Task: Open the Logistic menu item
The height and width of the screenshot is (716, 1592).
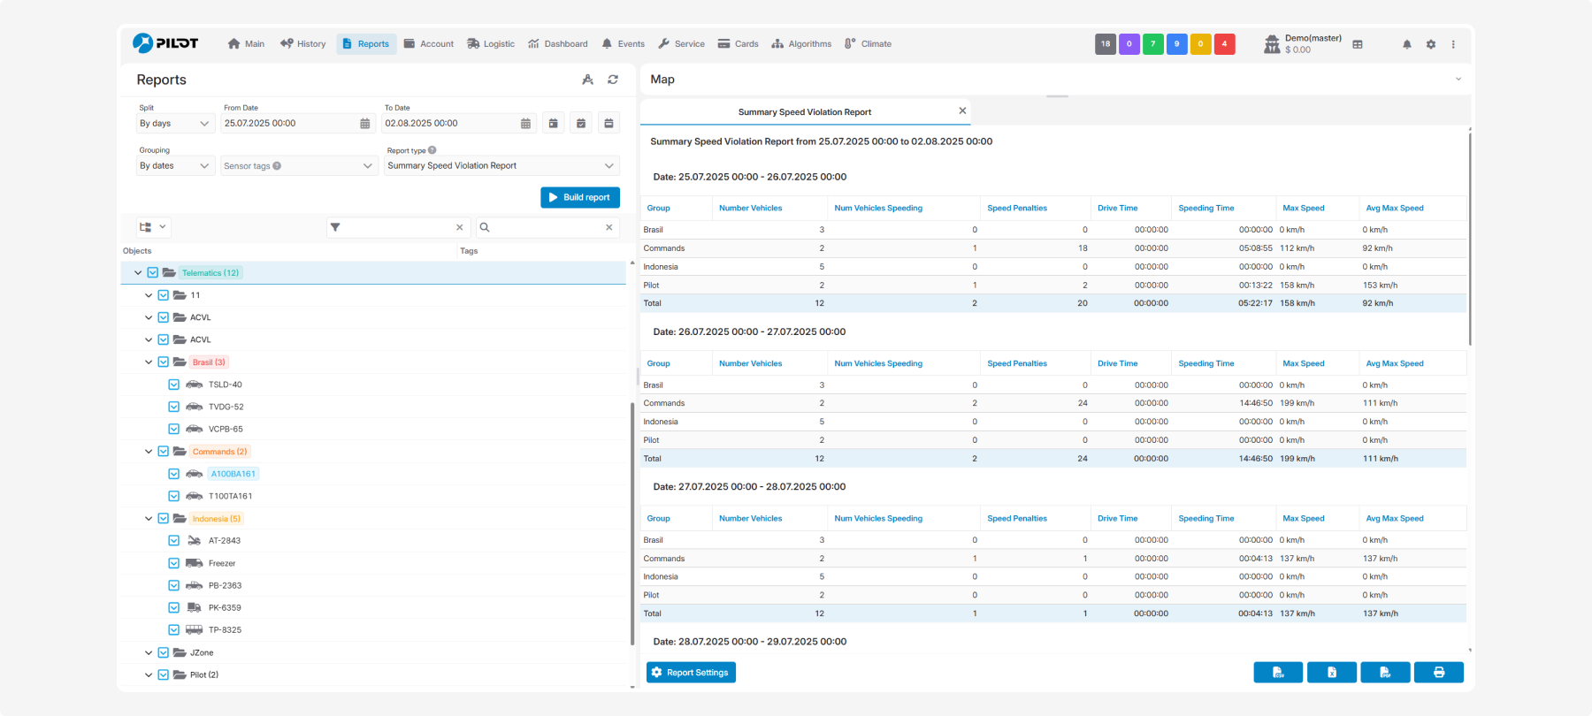Action: pos(491,44)
